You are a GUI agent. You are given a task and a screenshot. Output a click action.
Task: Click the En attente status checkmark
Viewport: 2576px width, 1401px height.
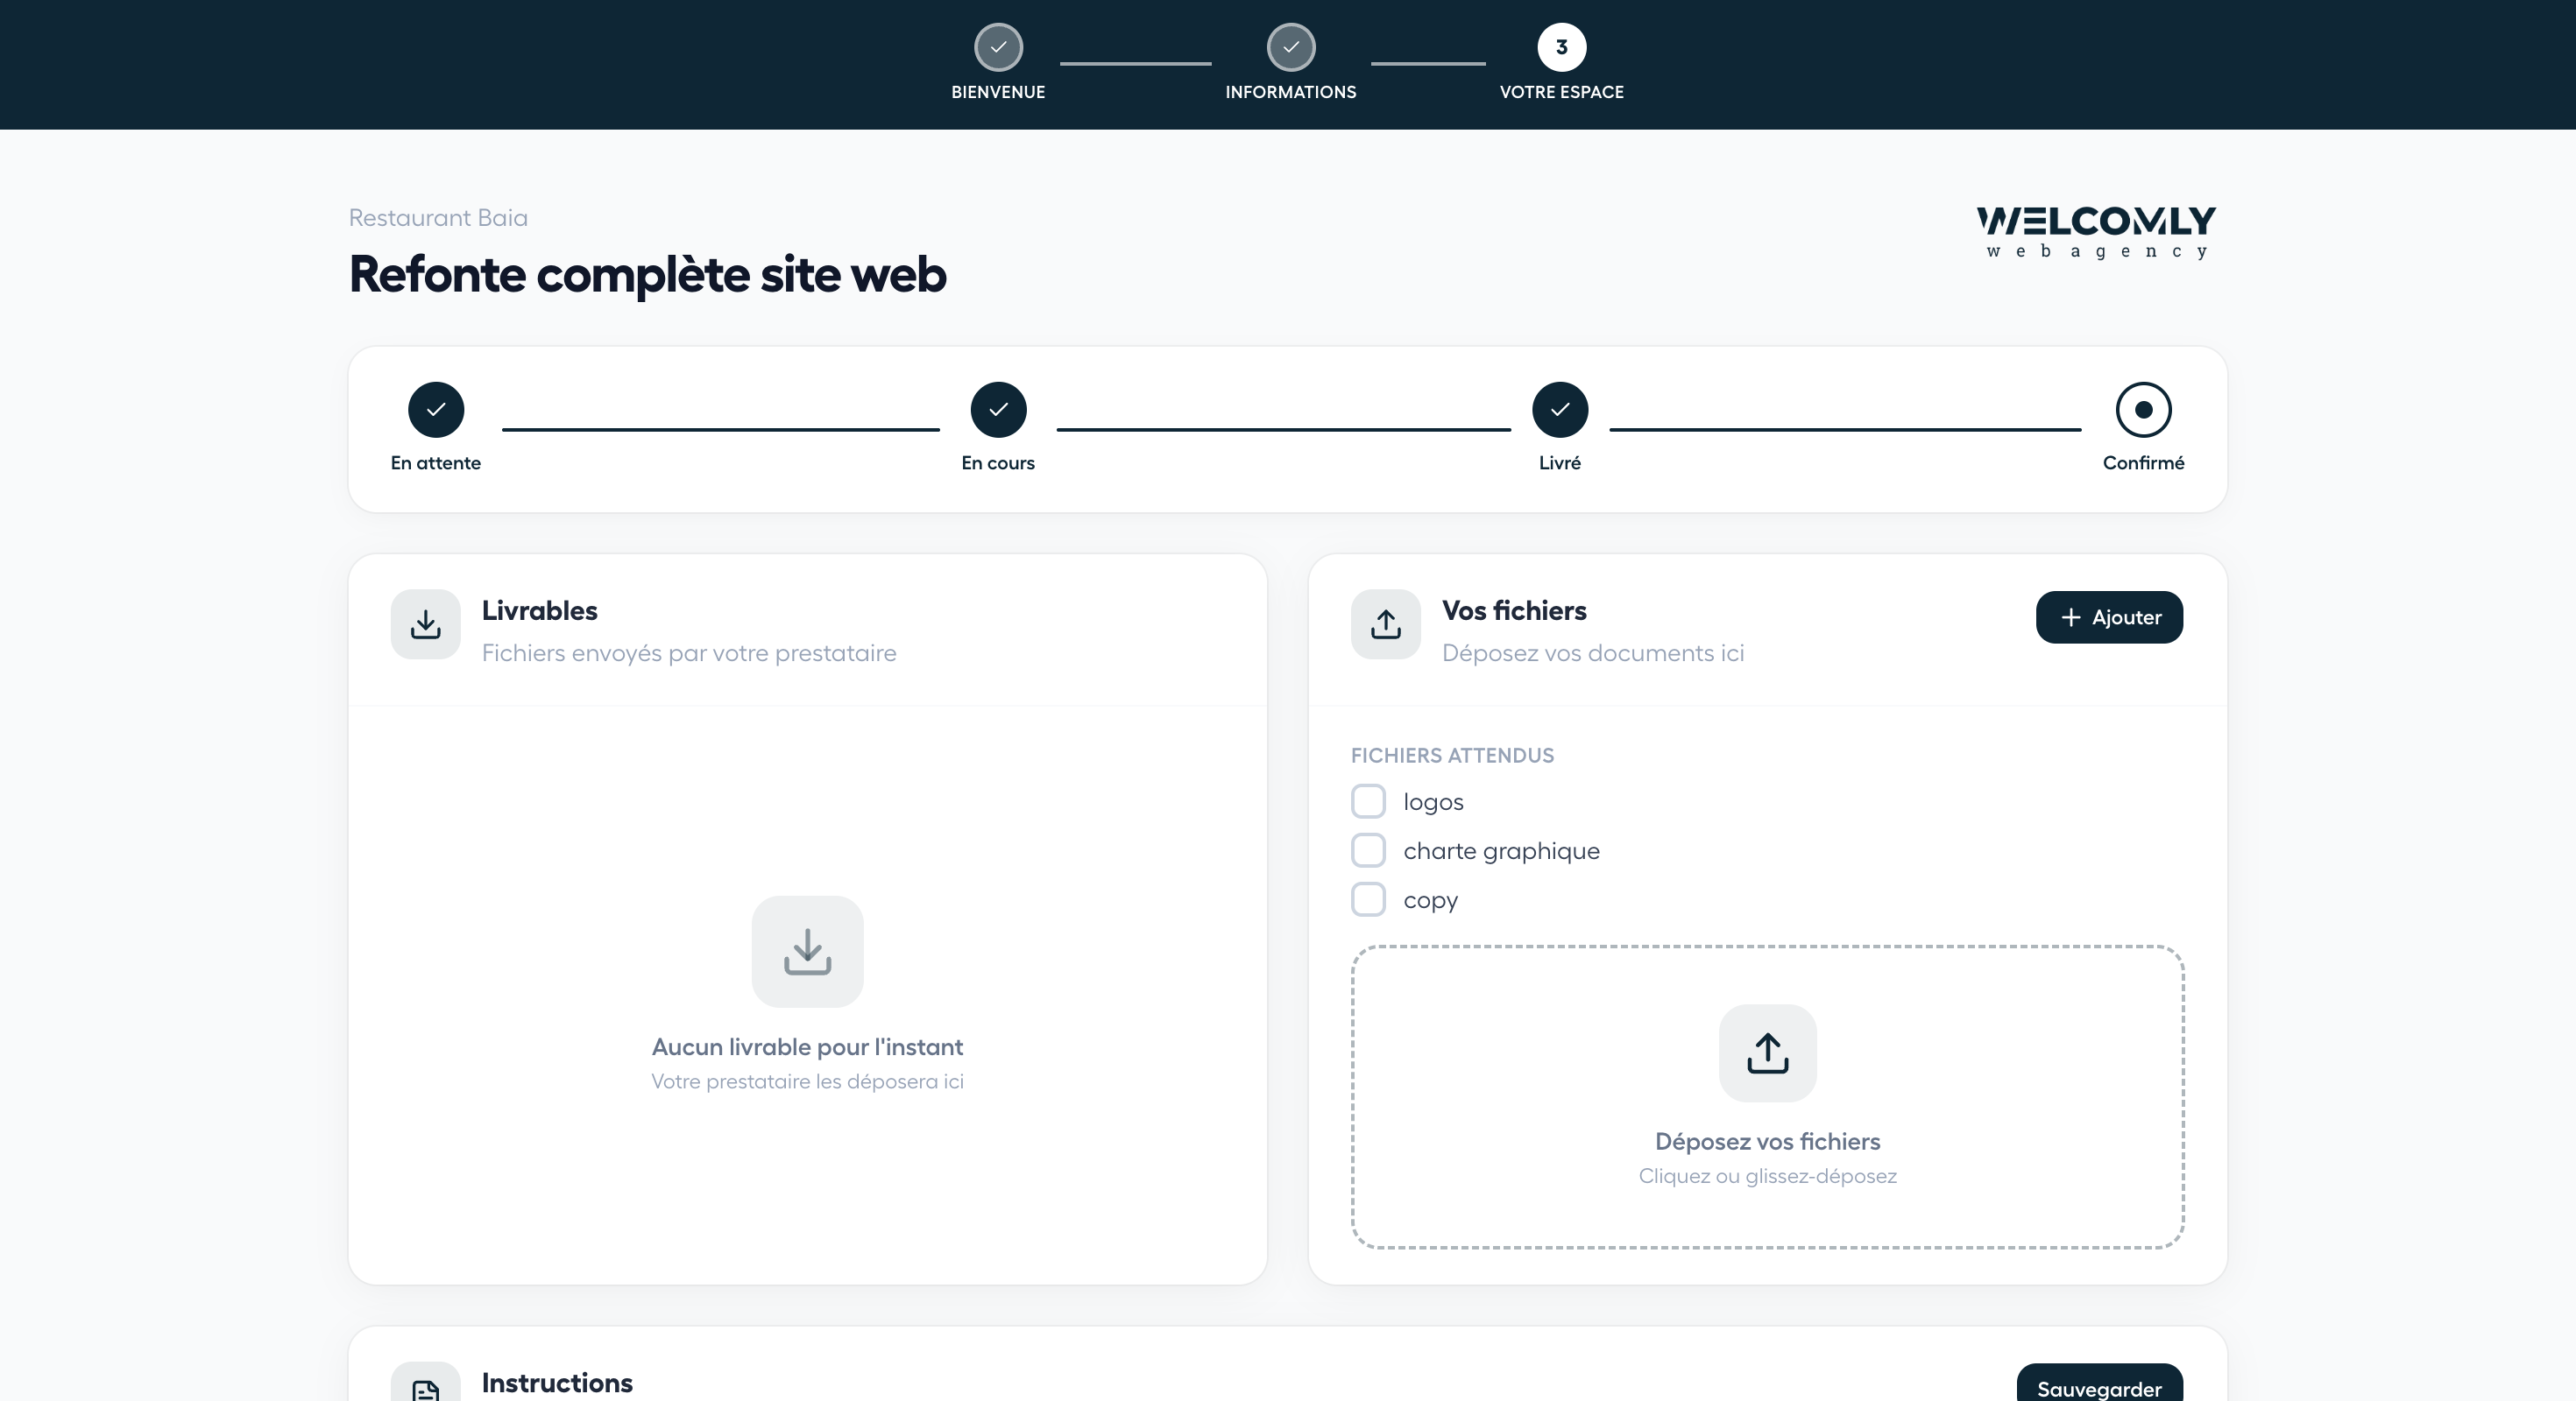(x=436, y=410)
